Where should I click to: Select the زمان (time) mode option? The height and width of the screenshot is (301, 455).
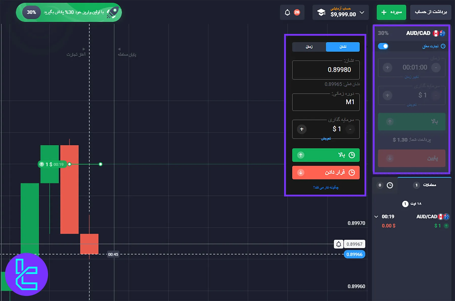pyautogui.click(x=309, y=47)
